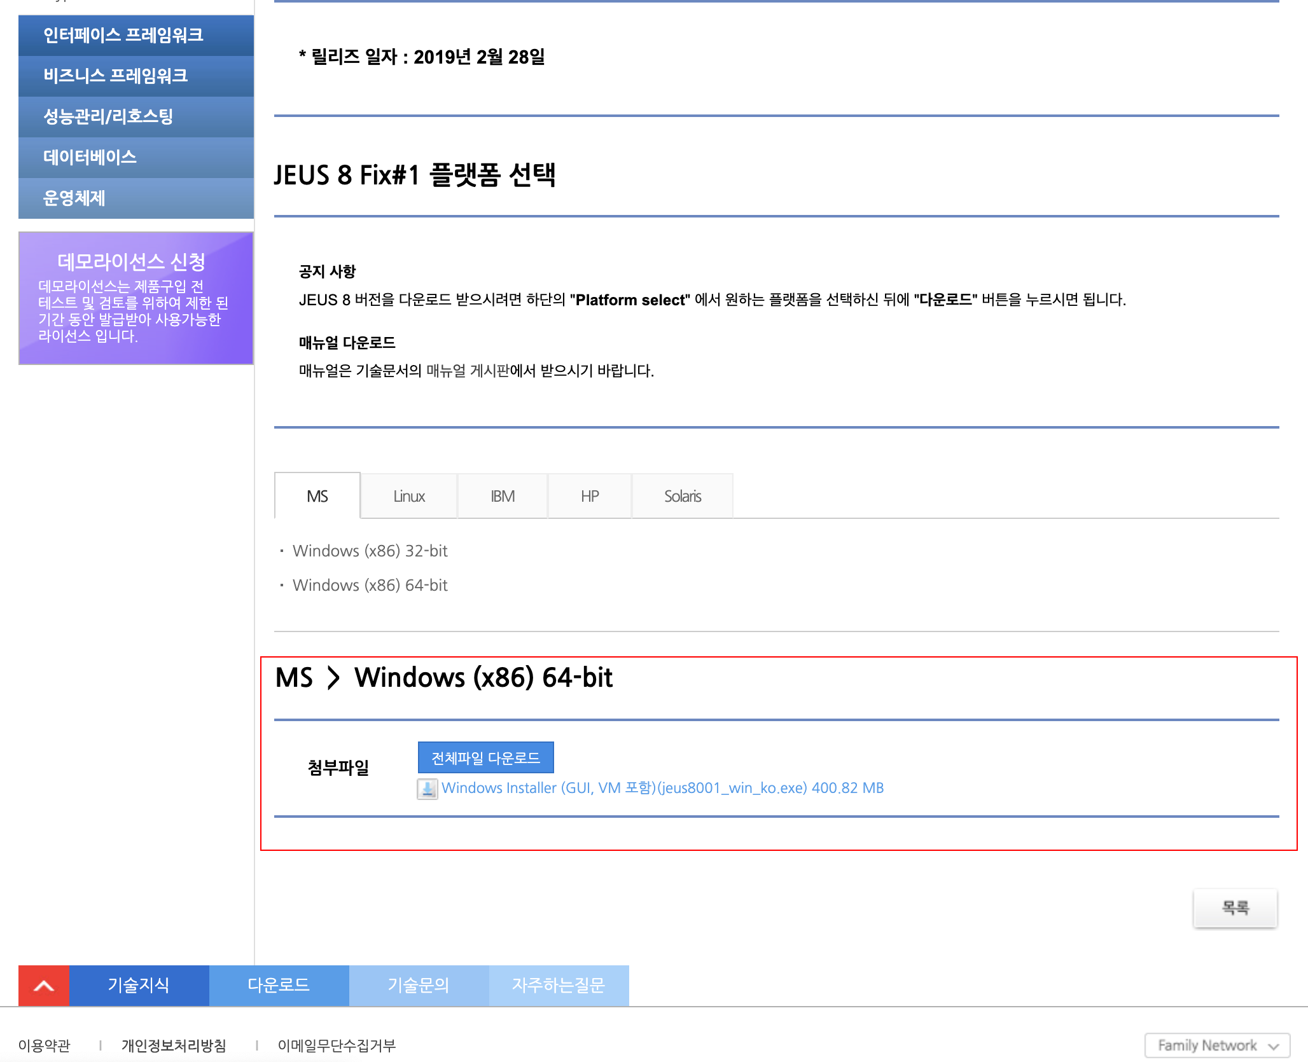Download jeus8001_win_ko.exe installer link
Image resolution: width=1308 pixels, height=1062 pixels.
click(662, 788)
